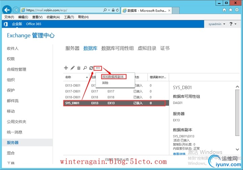Viewport: 243px width, 170px height.
Task: Select the EX13-DB01 database row
Action: point(116,86)
